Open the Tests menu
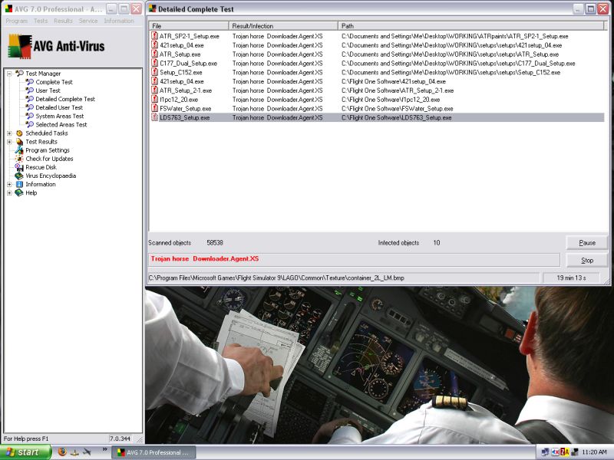This screenshot has width=614, height=460. coord(40,21)
